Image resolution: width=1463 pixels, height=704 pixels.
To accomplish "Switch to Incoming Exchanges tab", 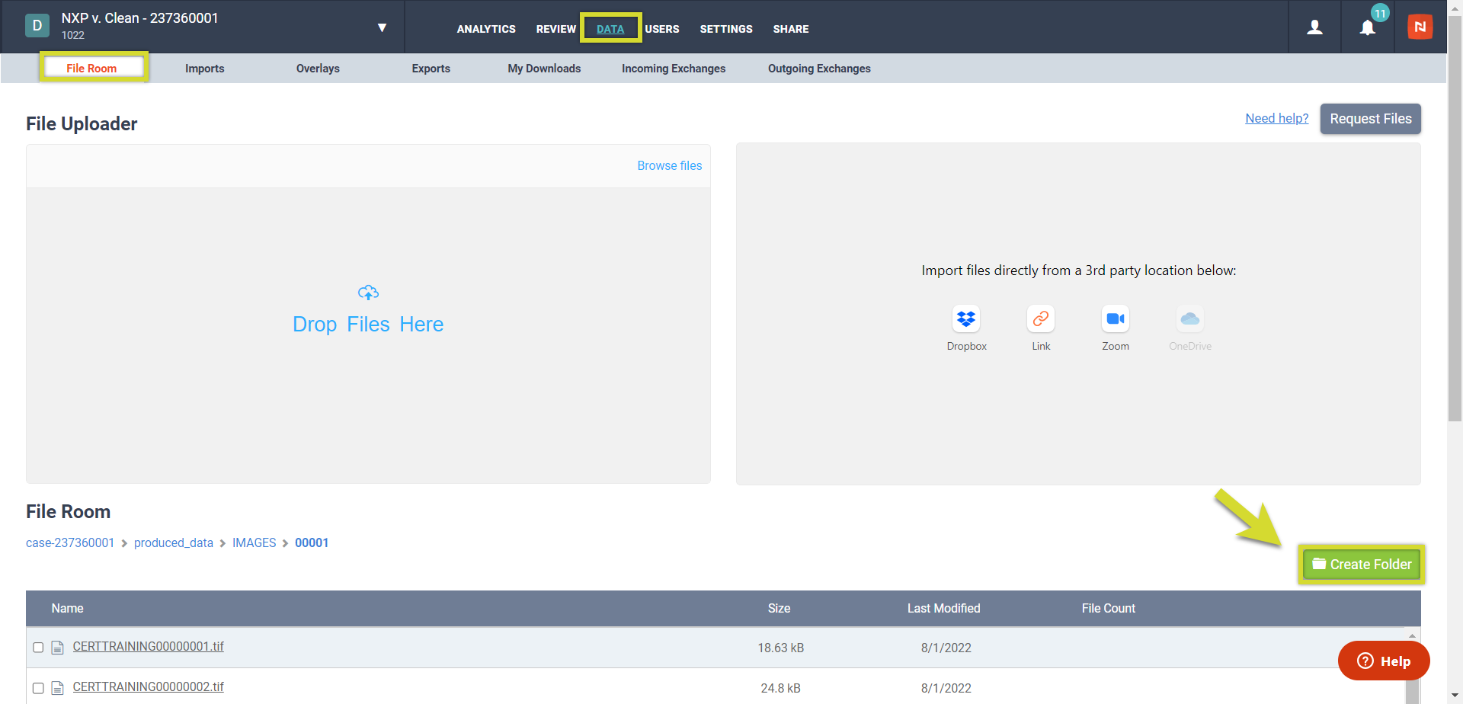I will point(674,69).
